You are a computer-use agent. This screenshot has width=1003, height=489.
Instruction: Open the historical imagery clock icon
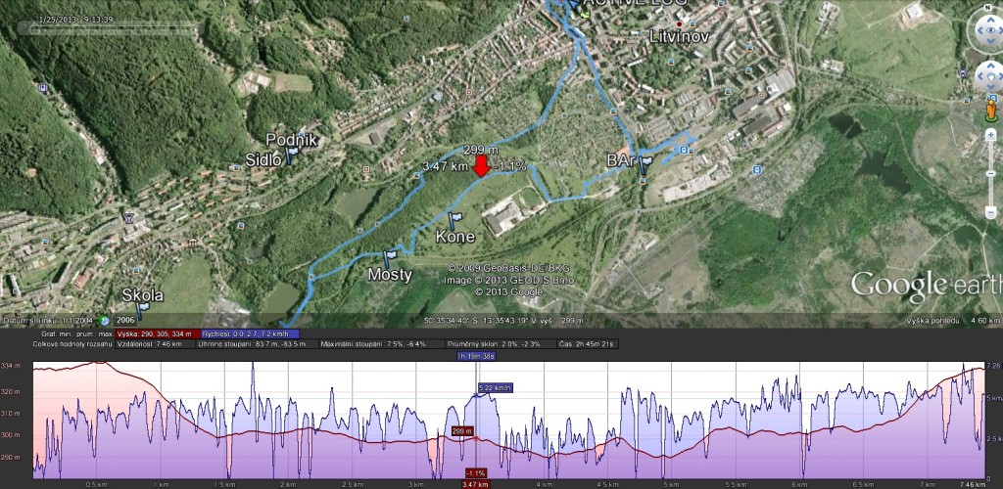(104, 321)
